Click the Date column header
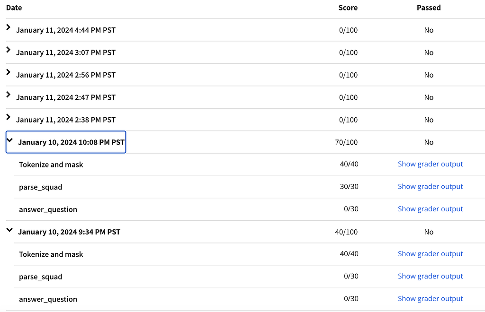This screenshot has height=312, width=485. tap(14, 8)
